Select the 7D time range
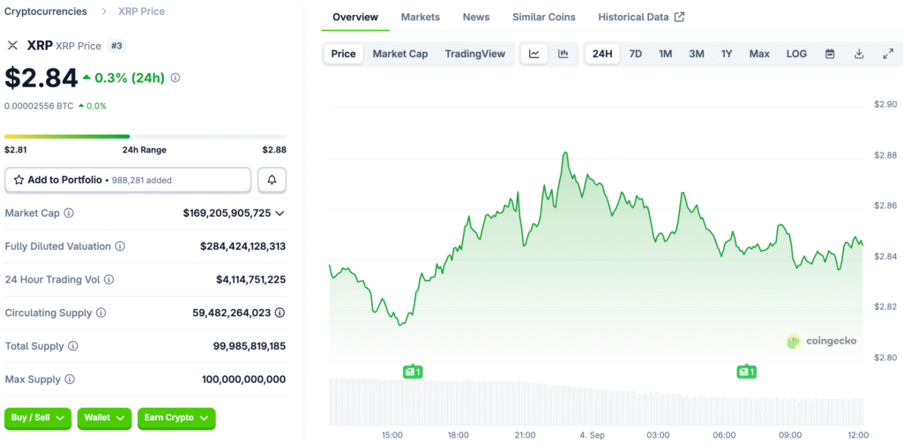This screenshot has width=903, height=443. click(x=635, y=54)
